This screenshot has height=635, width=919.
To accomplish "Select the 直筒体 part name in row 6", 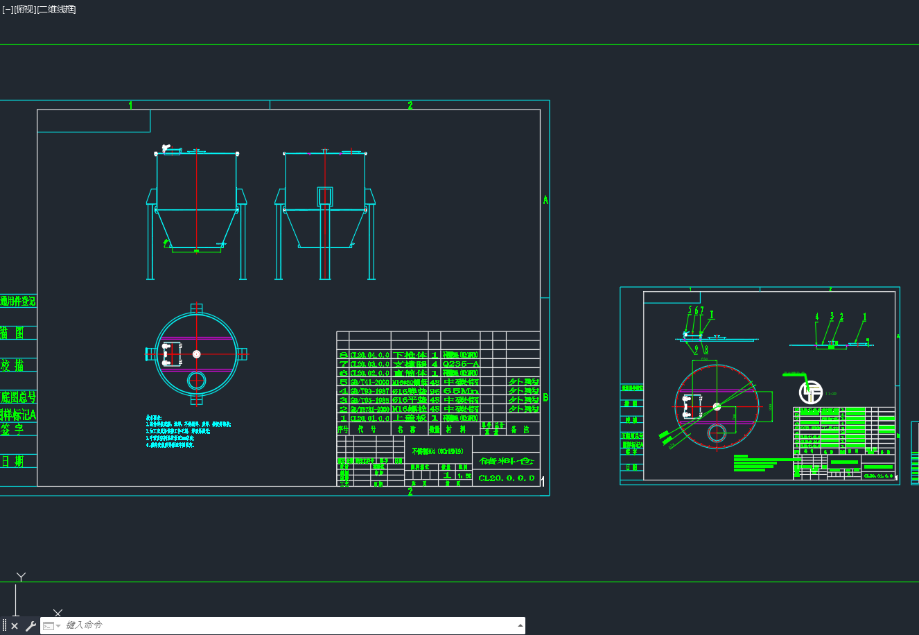I will pos(410,373).
